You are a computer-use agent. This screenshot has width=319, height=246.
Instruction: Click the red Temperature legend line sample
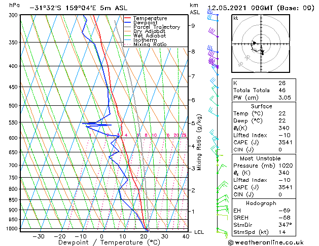point(128,18)
